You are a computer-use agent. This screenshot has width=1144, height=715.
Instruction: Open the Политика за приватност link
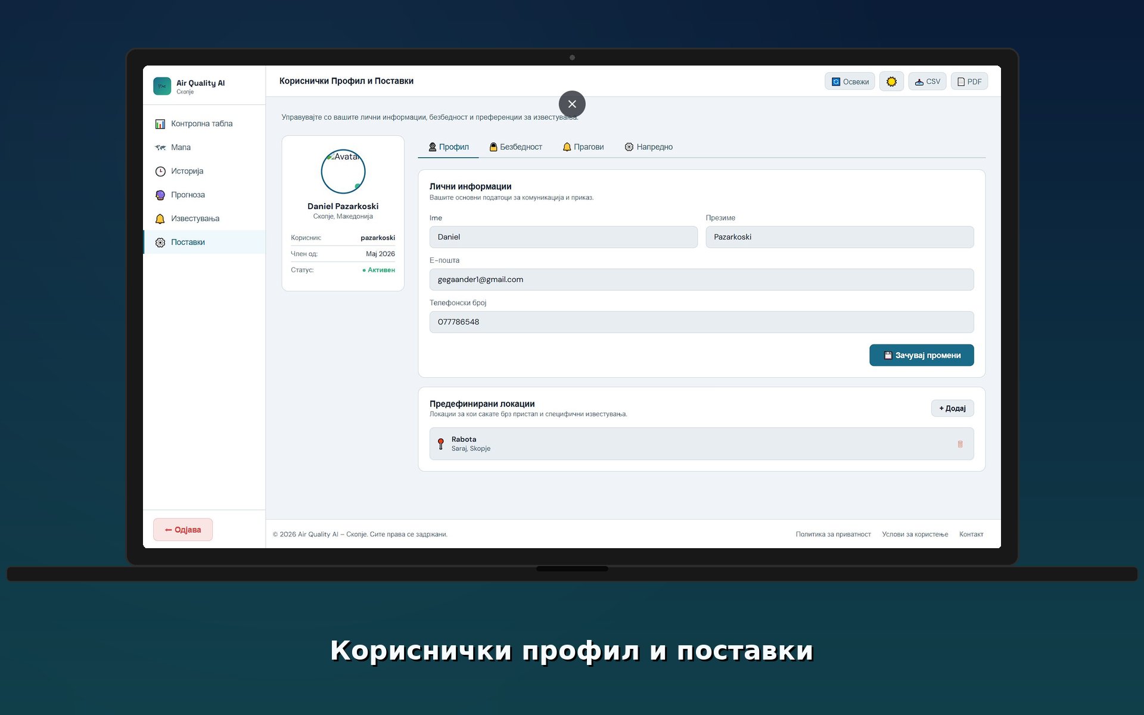click(833, 534)
